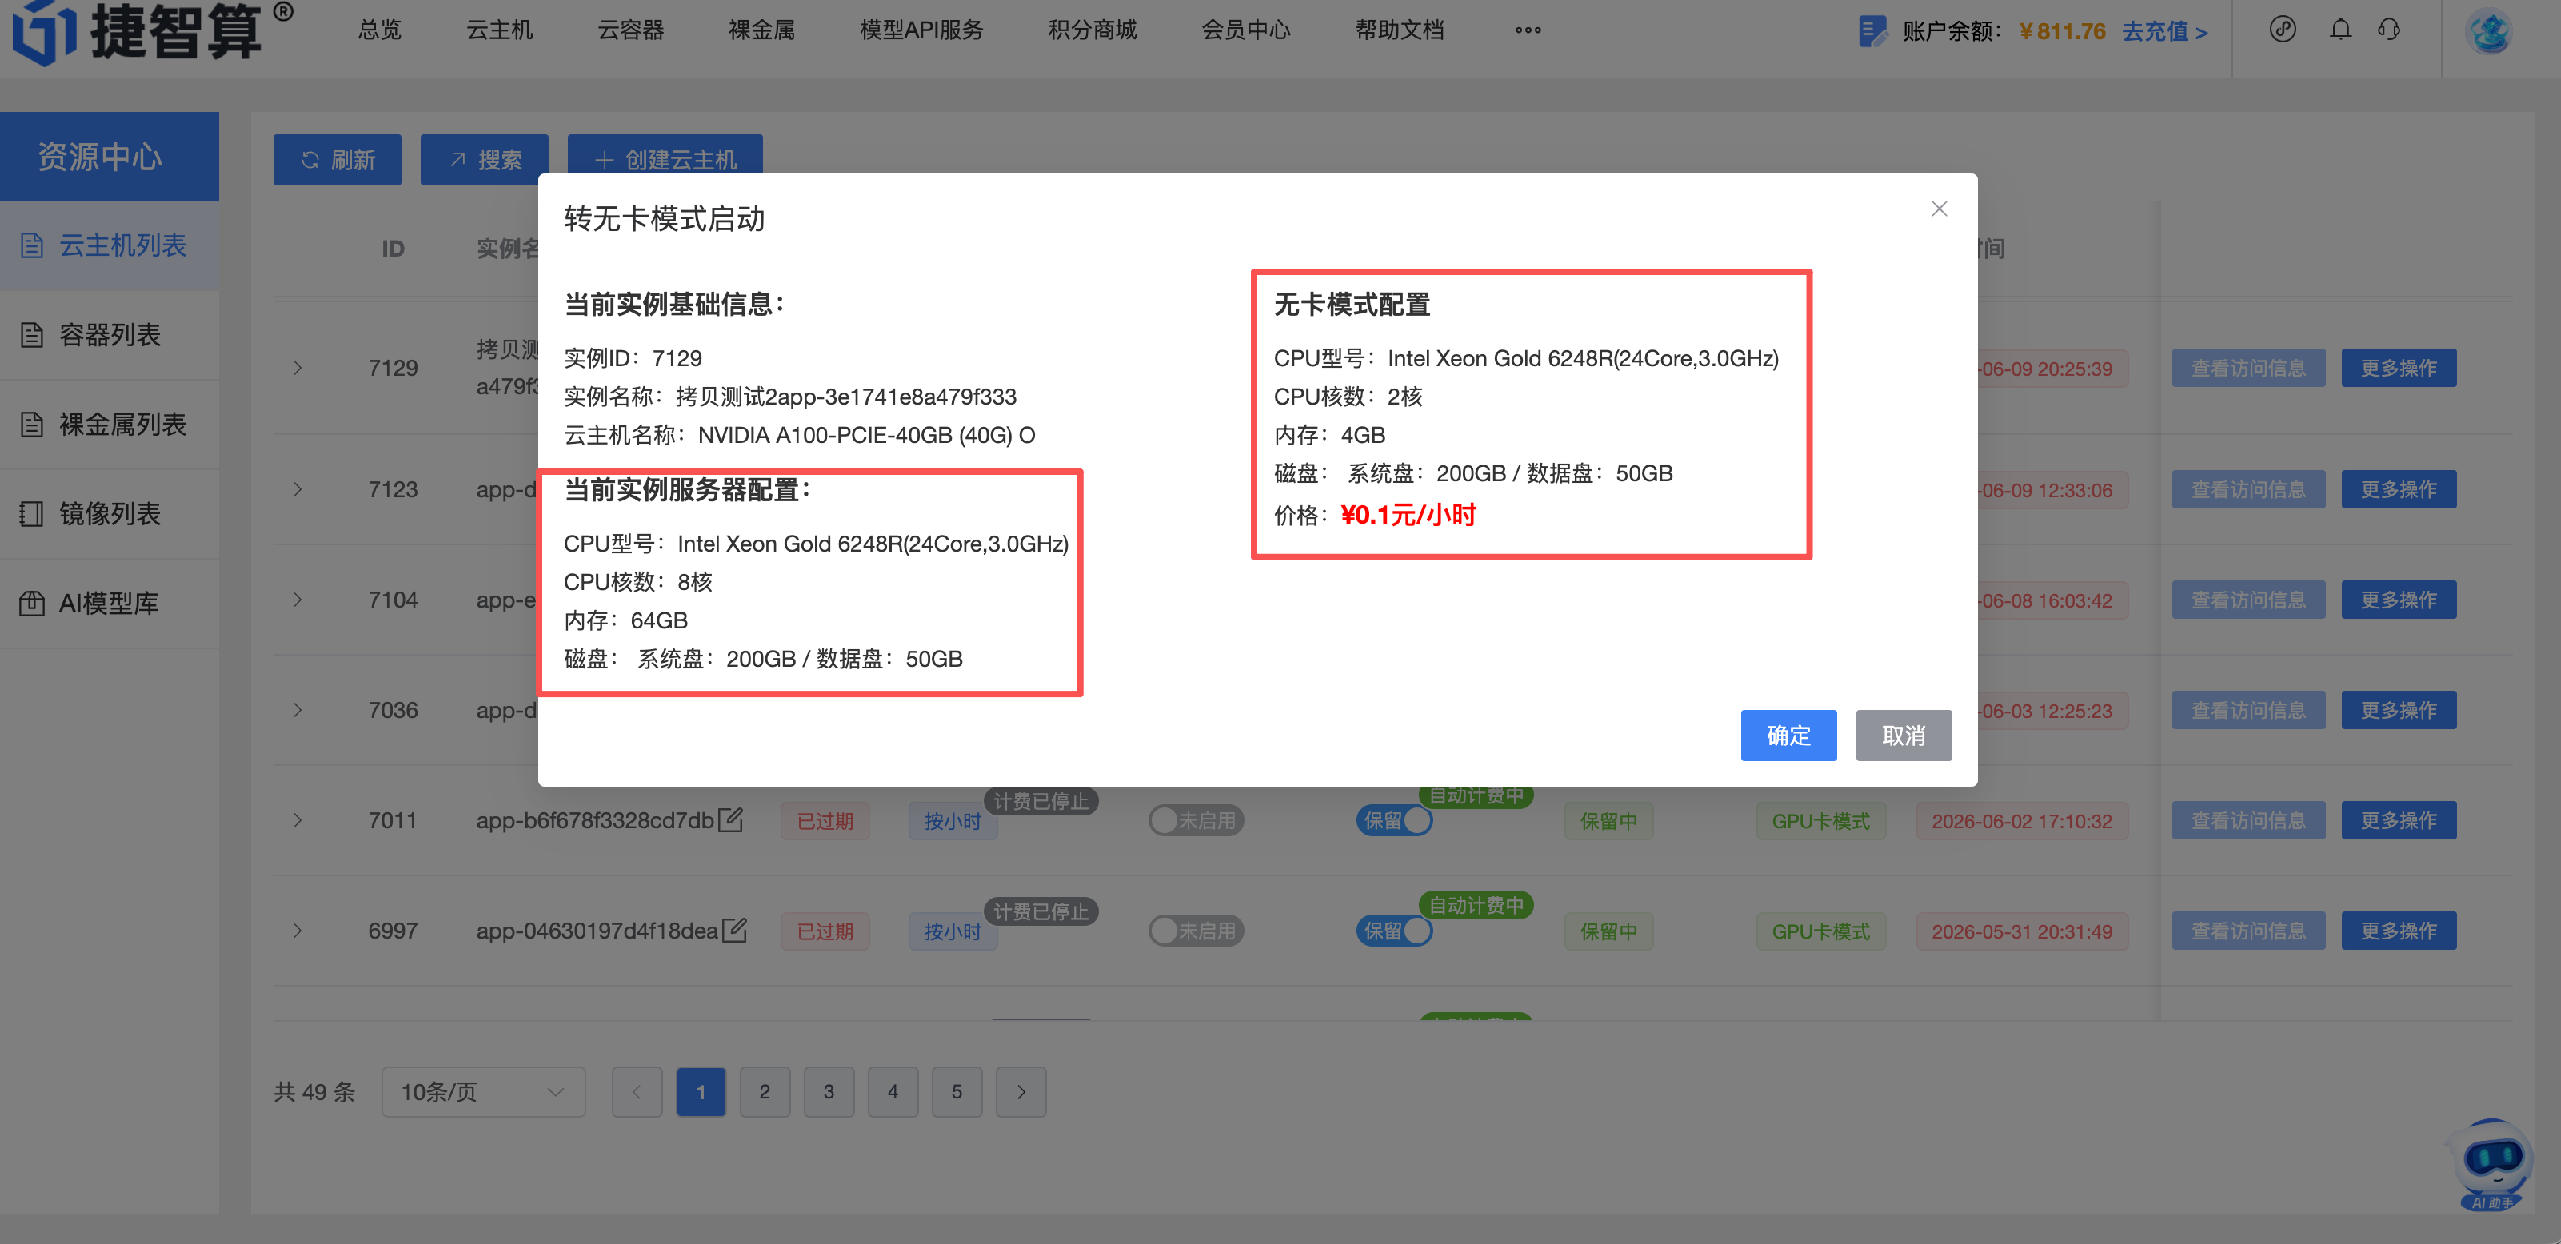Click the 去充值 link

pos(2164,32)
